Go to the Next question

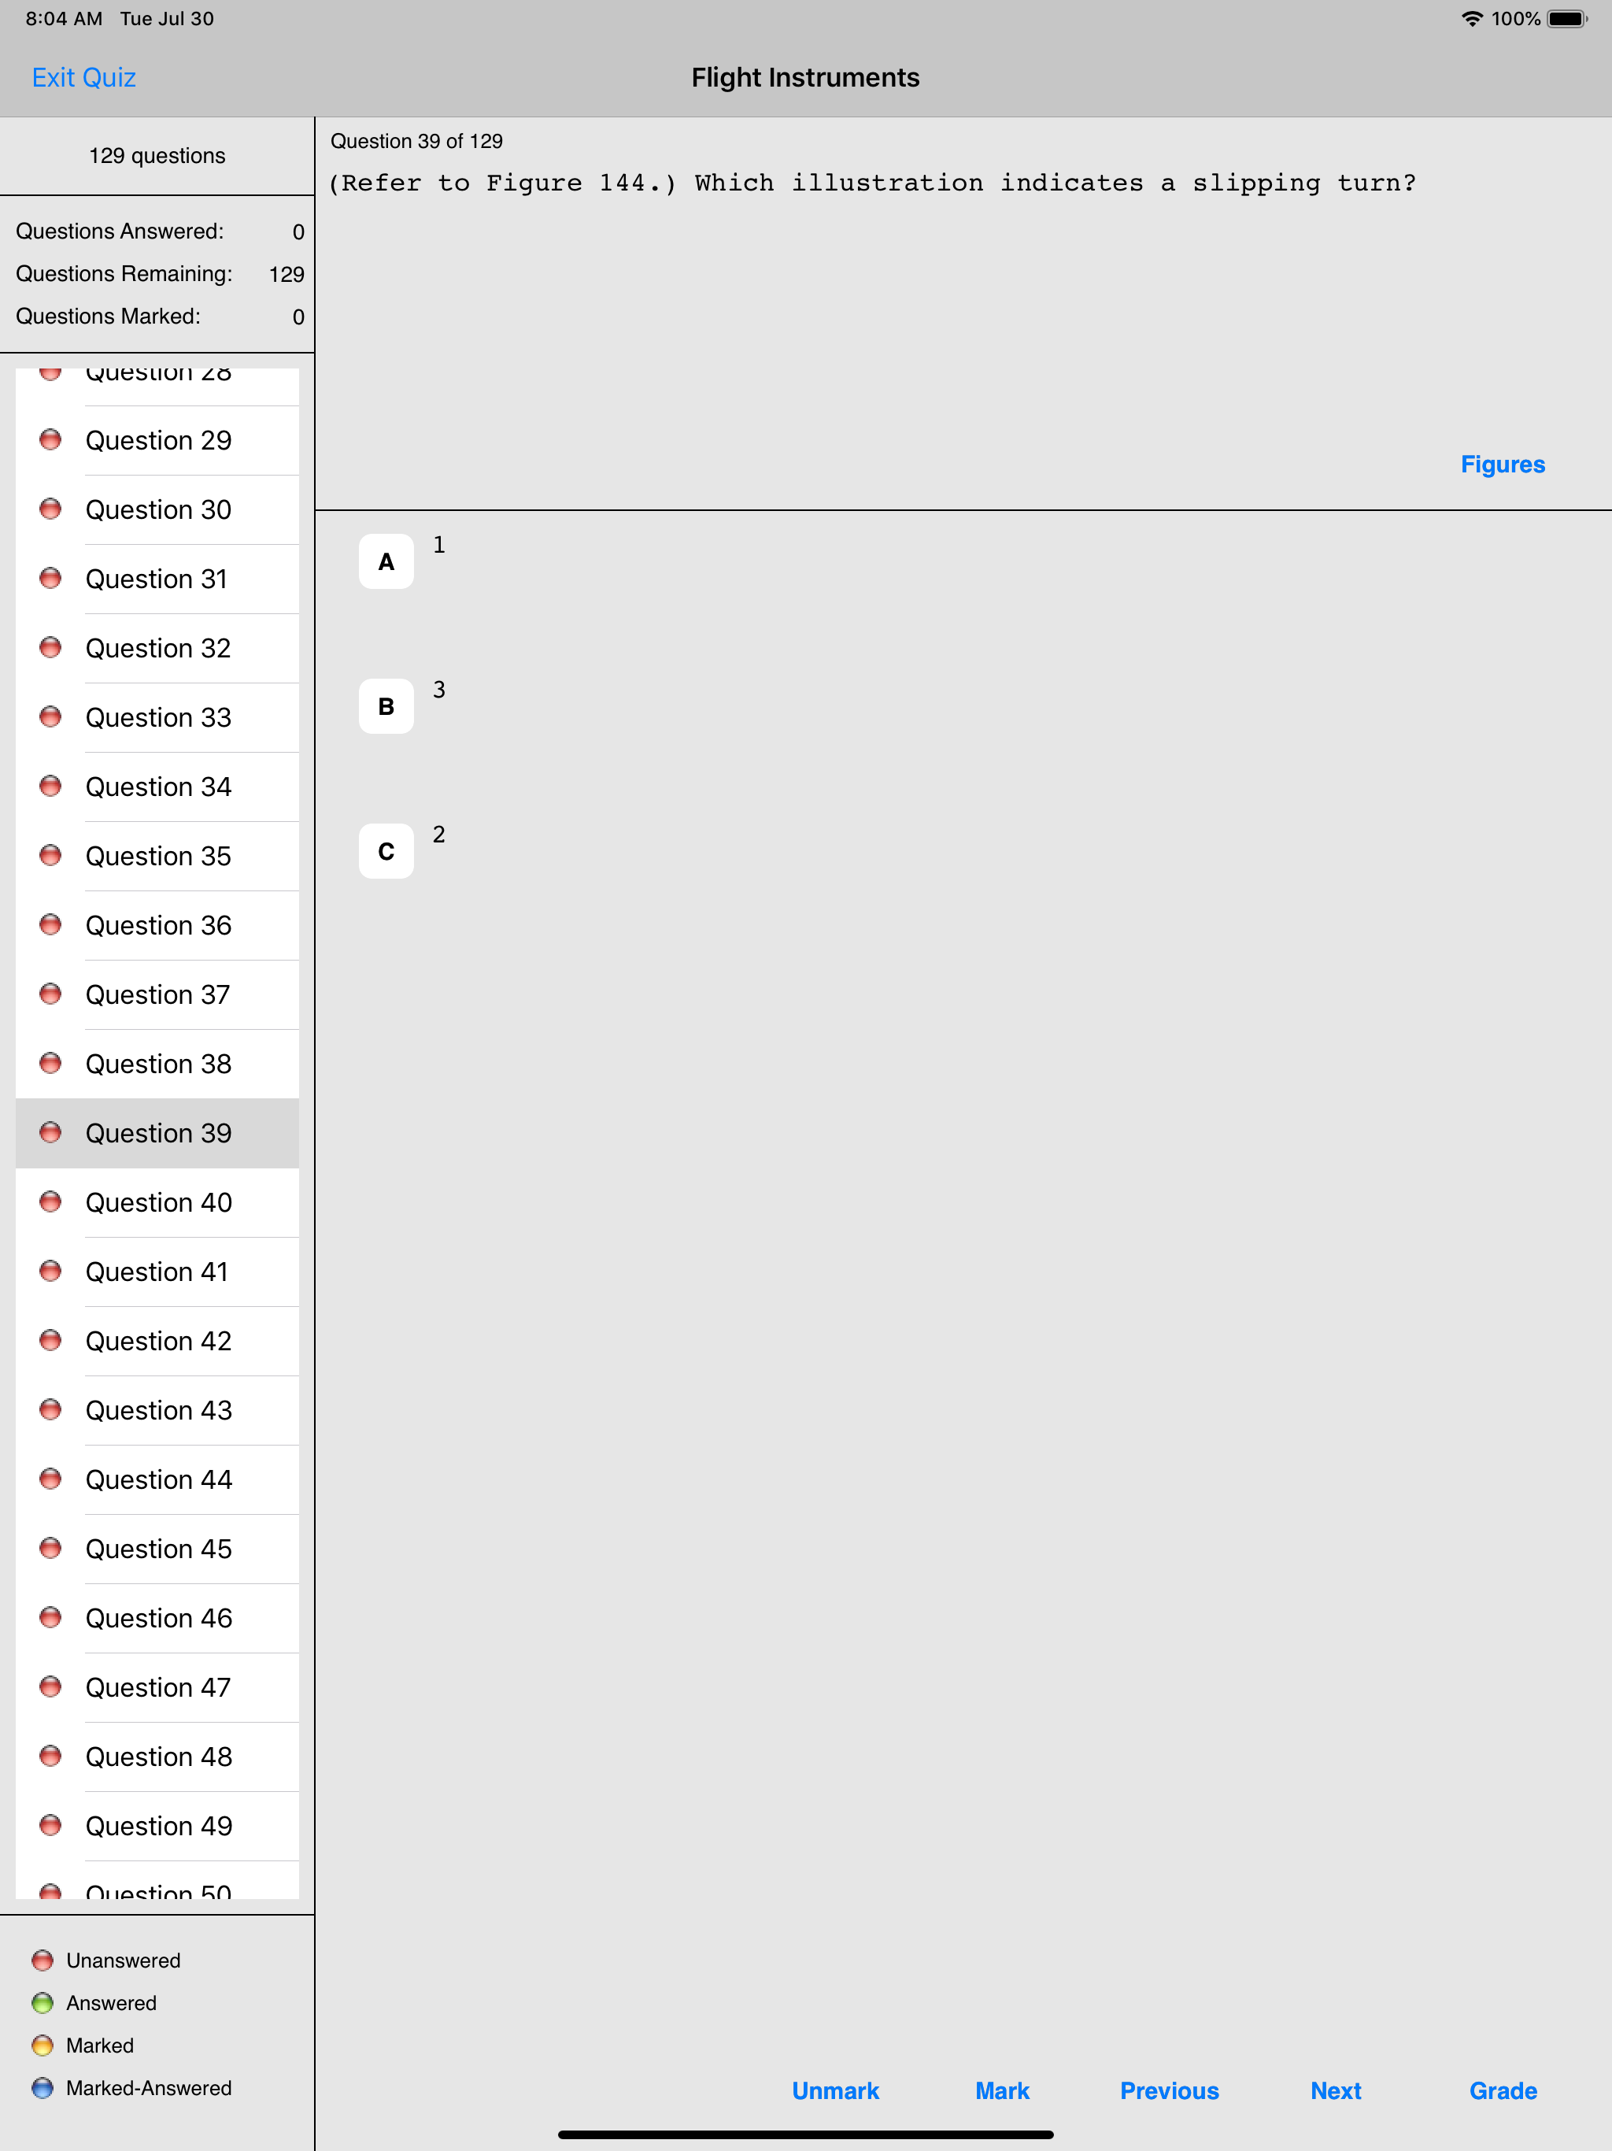tap(1335, 2090)
